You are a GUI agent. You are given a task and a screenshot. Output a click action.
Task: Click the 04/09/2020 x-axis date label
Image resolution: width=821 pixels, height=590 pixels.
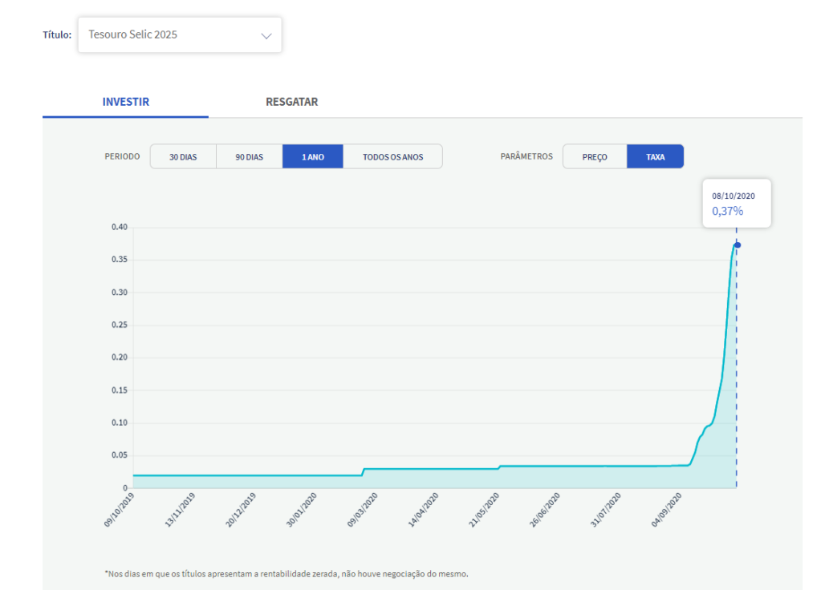point(666,511)
